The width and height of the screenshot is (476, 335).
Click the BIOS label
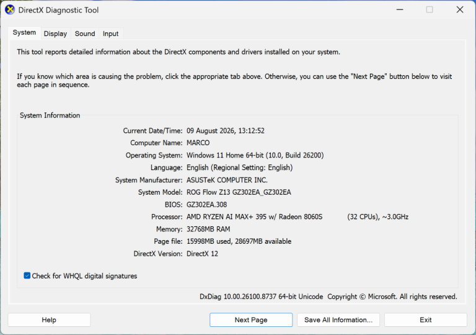click(x=174, y=205)
